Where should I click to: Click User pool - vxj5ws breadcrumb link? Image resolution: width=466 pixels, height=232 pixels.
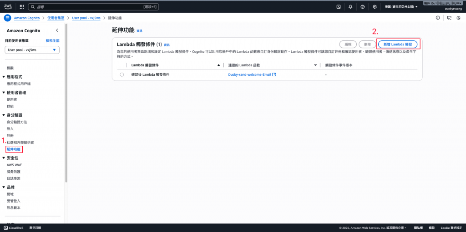point(86,18)
